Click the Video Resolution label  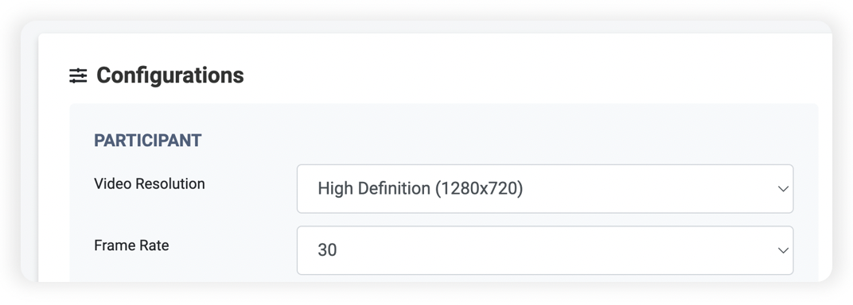pyautogui.click(x=149, y=184)
